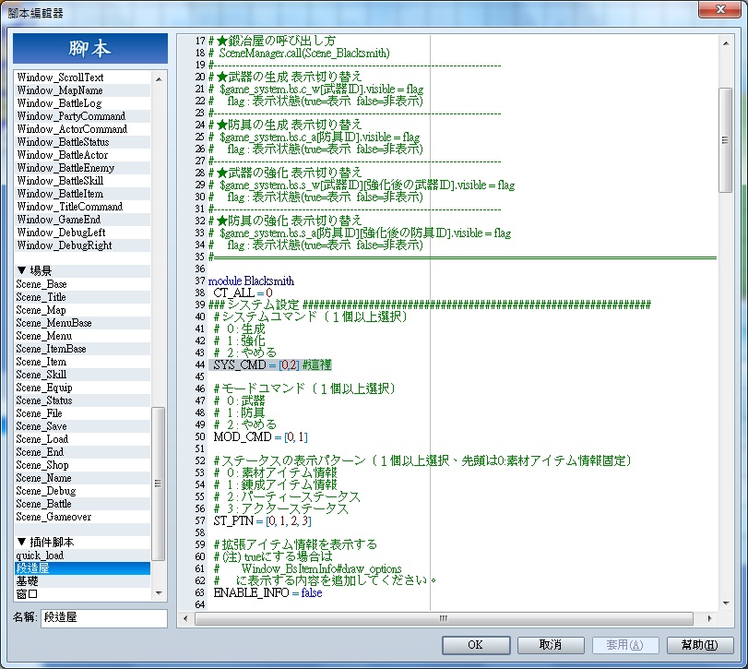This screenshot has height=669, width=748.
Task: Select the Scene_Equip script
Action: coord(83,388)
